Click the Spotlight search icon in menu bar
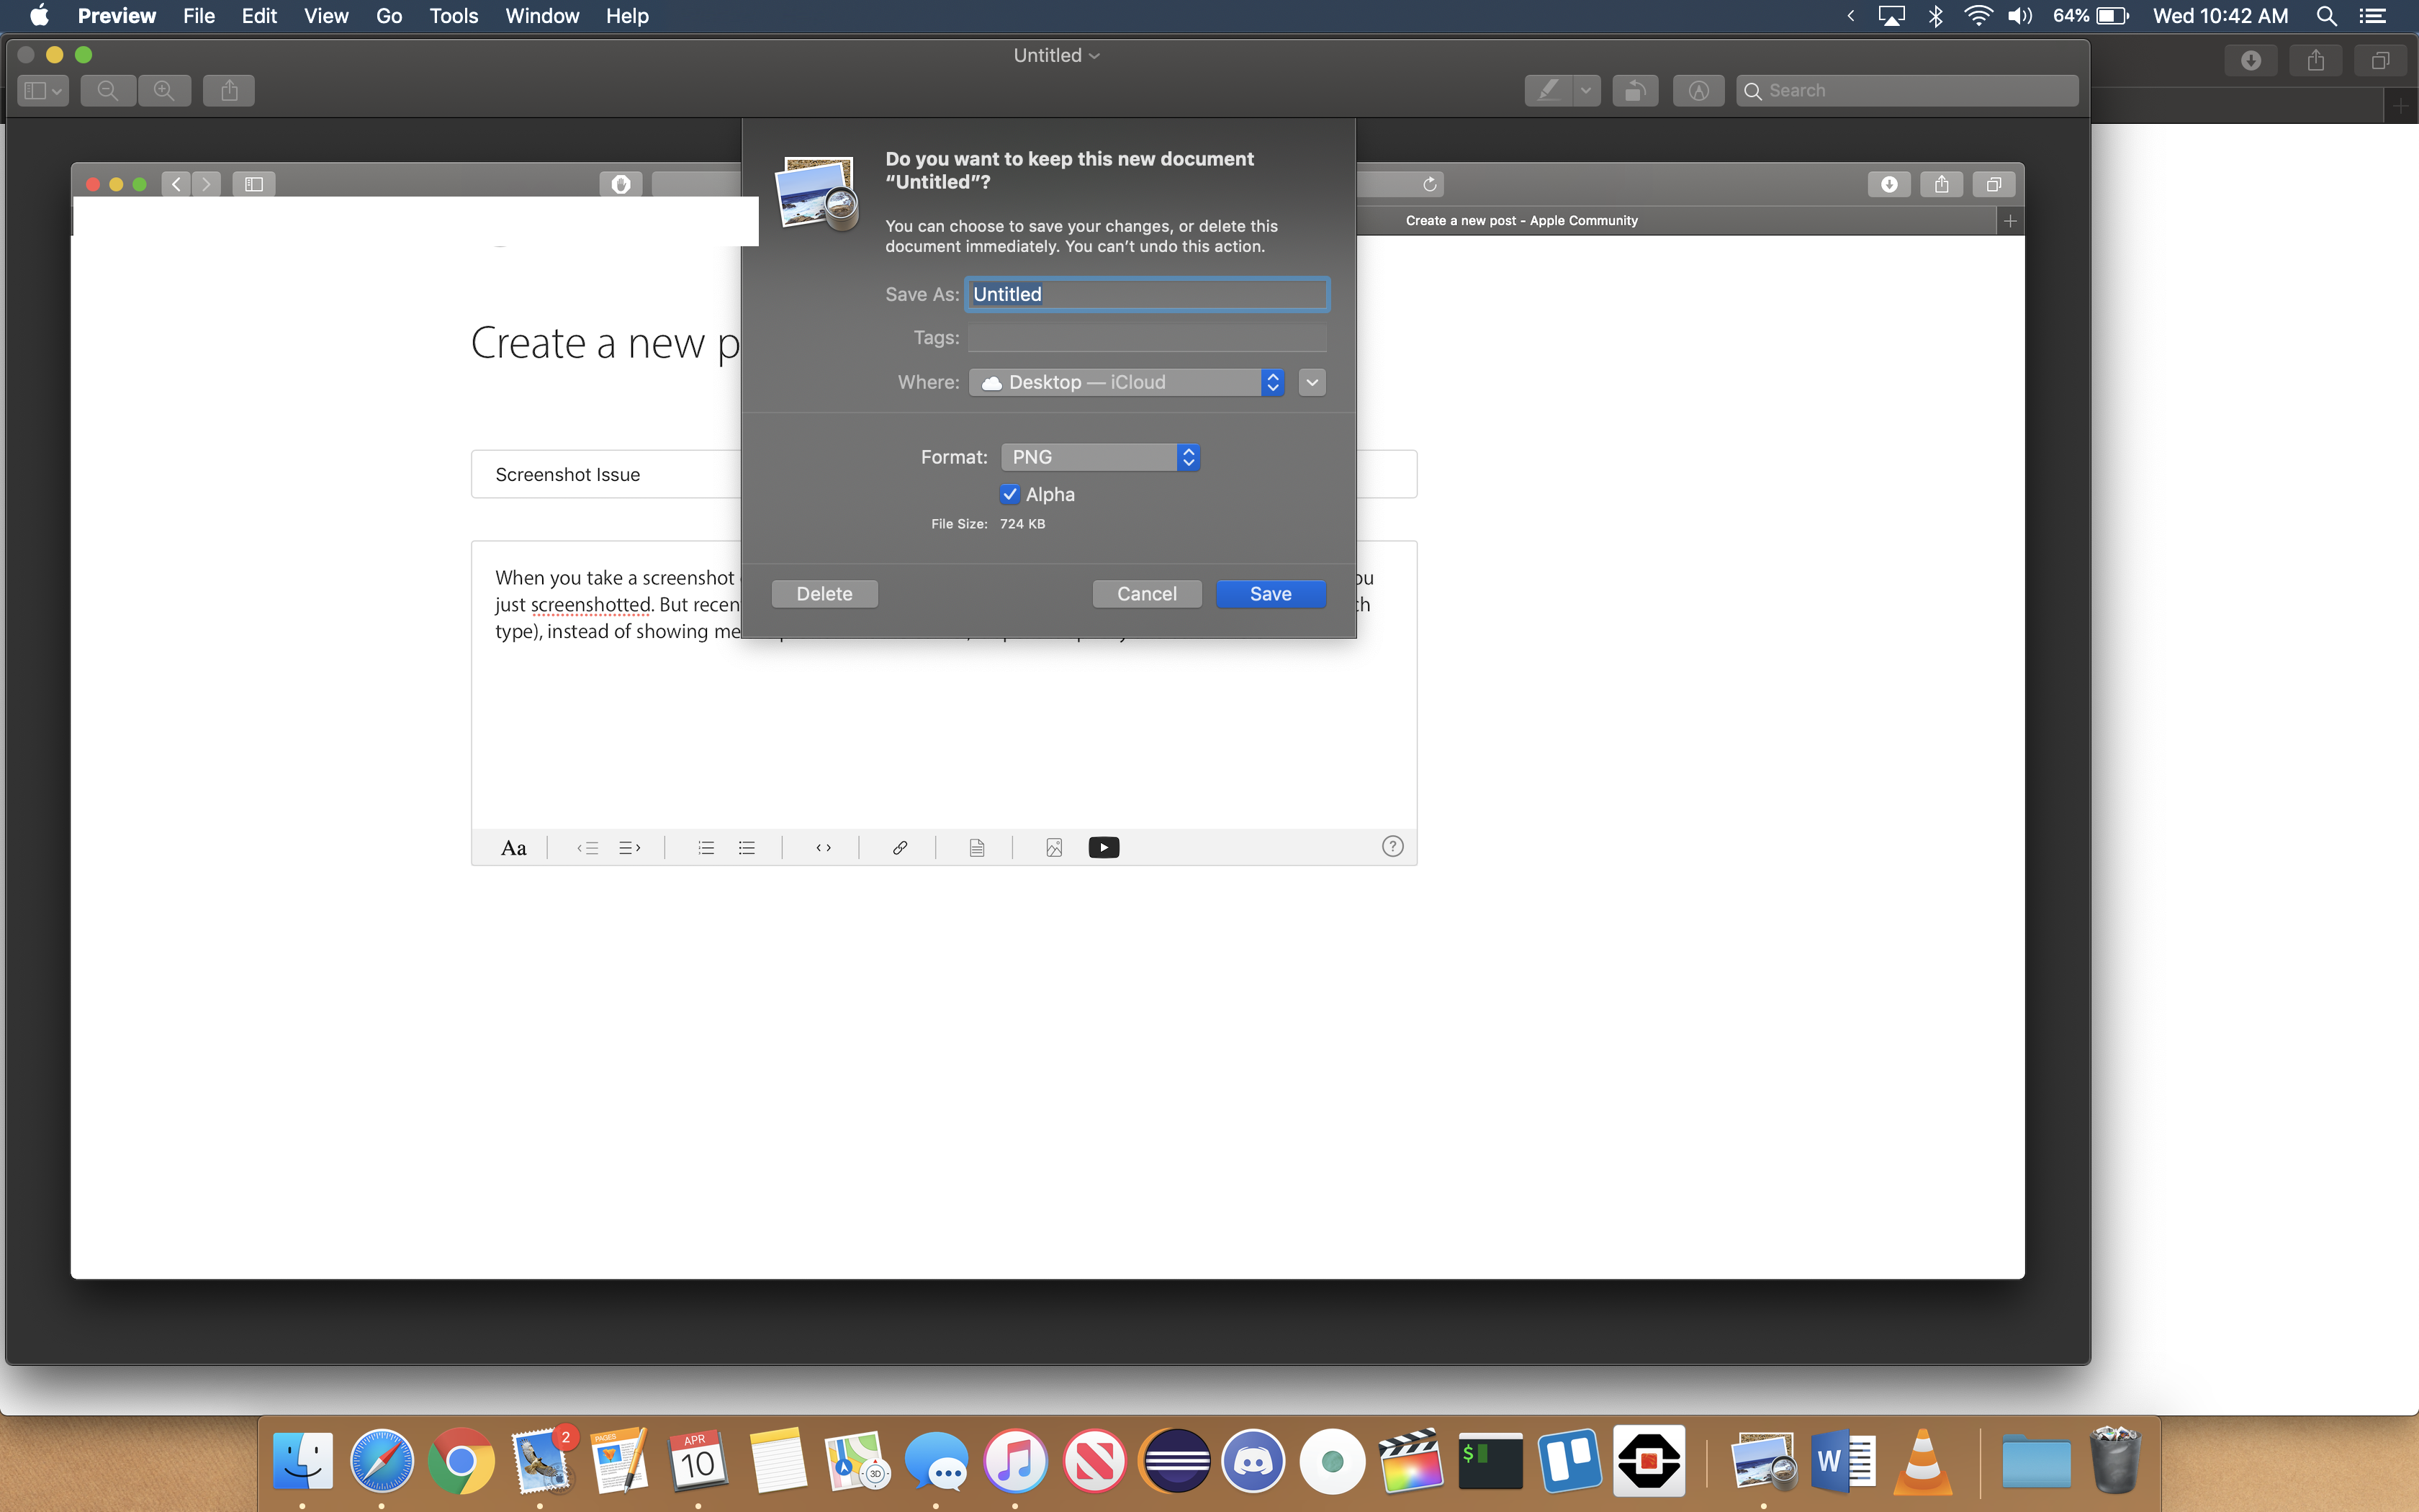The image size is (2419, 1512). coord(2326,16)
